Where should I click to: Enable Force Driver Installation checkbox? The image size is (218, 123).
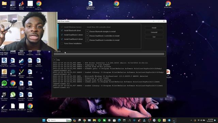coord(62,43)
